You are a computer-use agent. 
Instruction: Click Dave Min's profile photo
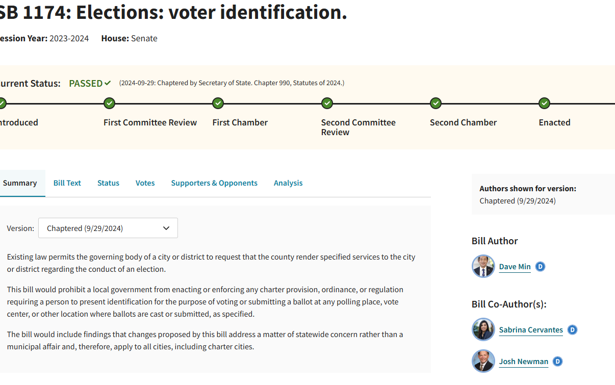click(x=483, y=266)
